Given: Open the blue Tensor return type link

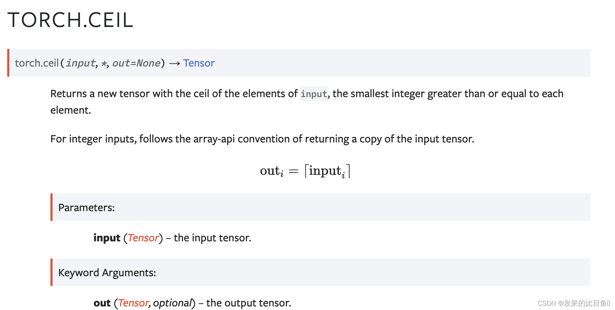Looking at the screenshot, I should point(199,63).
